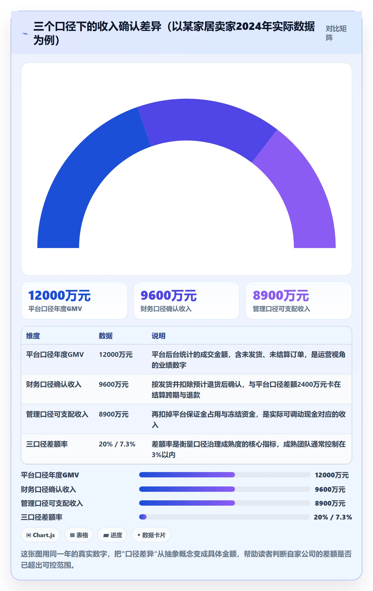373x591 pixels.
Task: Click the 财务口径确认收入 progress bar
Action: (x=225, y=489)
